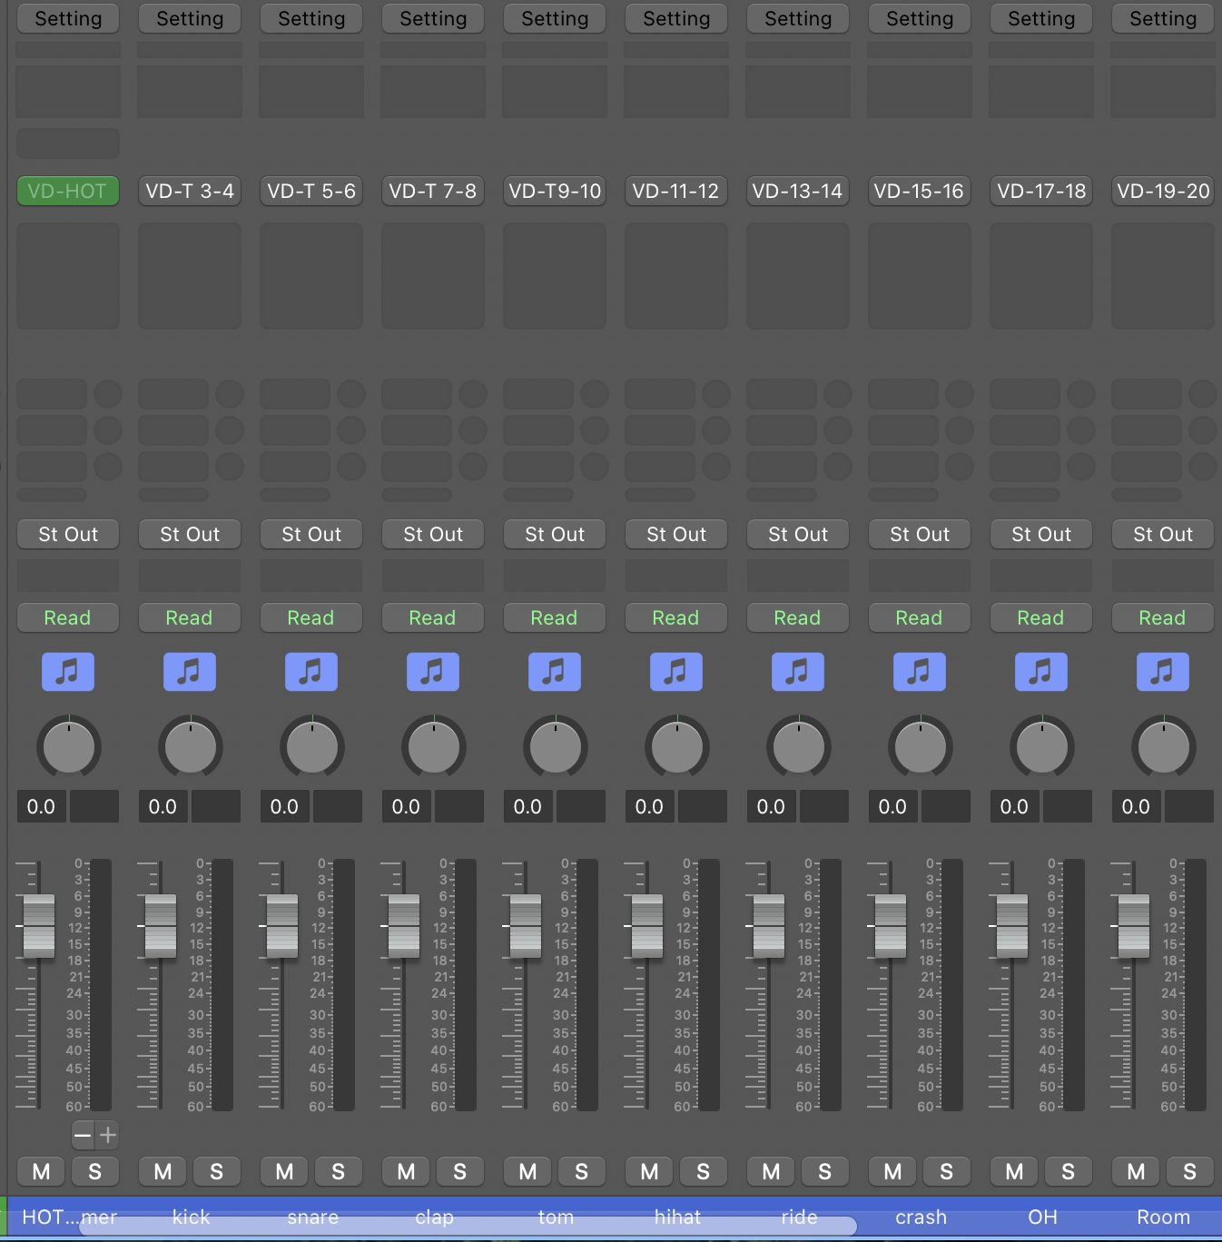Click the kick channel volume fader

pyautogui.click(x=161, y=926)
